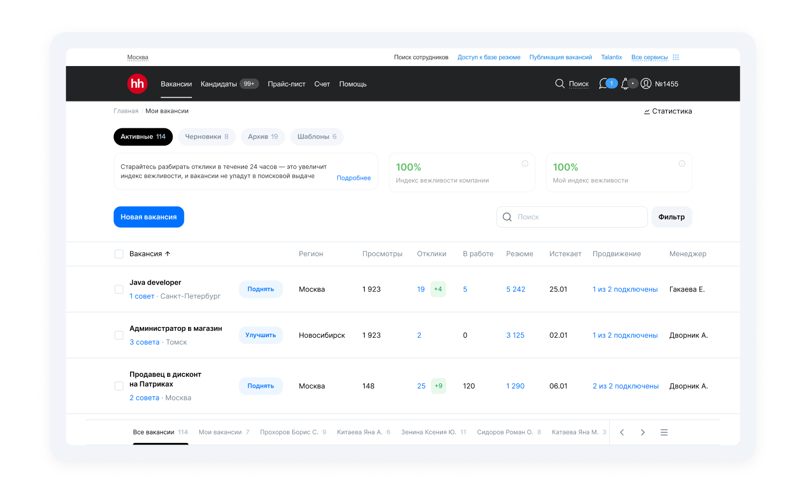806x494 pixels.
Task: Click into the vacancy Поиск input field
Action: [572, 217]
